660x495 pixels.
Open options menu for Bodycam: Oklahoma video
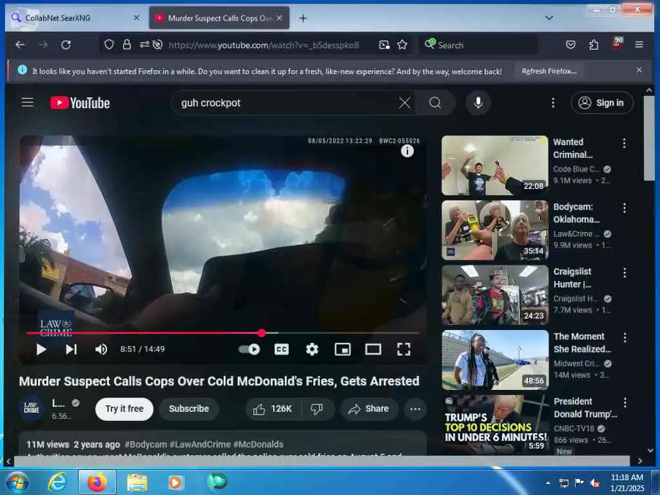624,208
